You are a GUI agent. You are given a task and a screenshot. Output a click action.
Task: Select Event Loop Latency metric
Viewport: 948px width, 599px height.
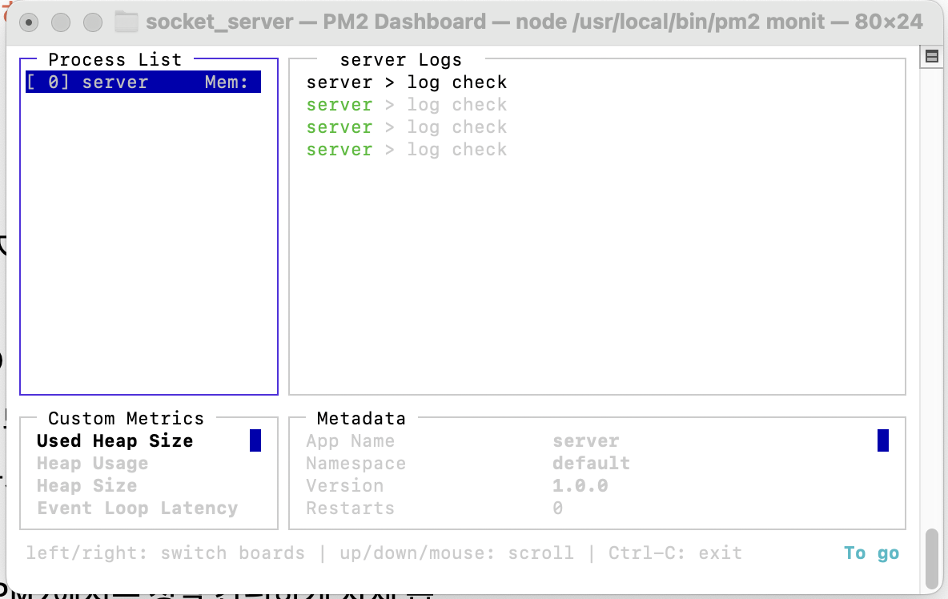click(137, 508)
